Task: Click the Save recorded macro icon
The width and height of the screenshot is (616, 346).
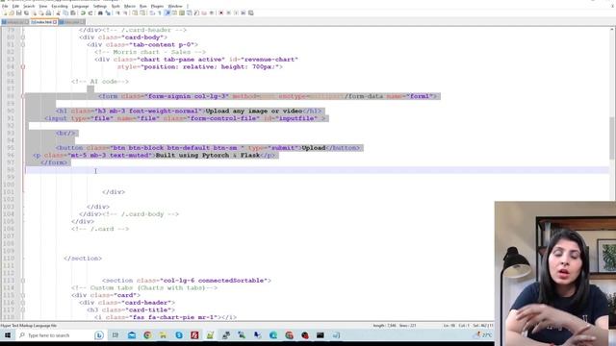Action: point(251,12)
